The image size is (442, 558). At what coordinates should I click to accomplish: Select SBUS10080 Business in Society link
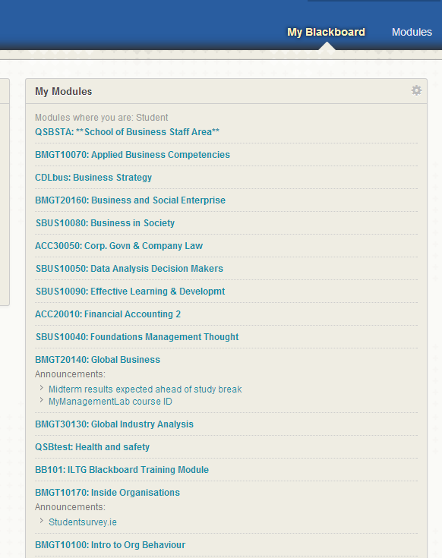pos(105,223)
